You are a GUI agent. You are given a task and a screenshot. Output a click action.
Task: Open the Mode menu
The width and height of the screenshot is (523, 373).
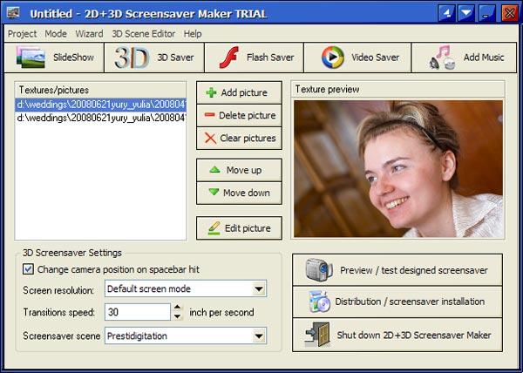click(56, 34)
